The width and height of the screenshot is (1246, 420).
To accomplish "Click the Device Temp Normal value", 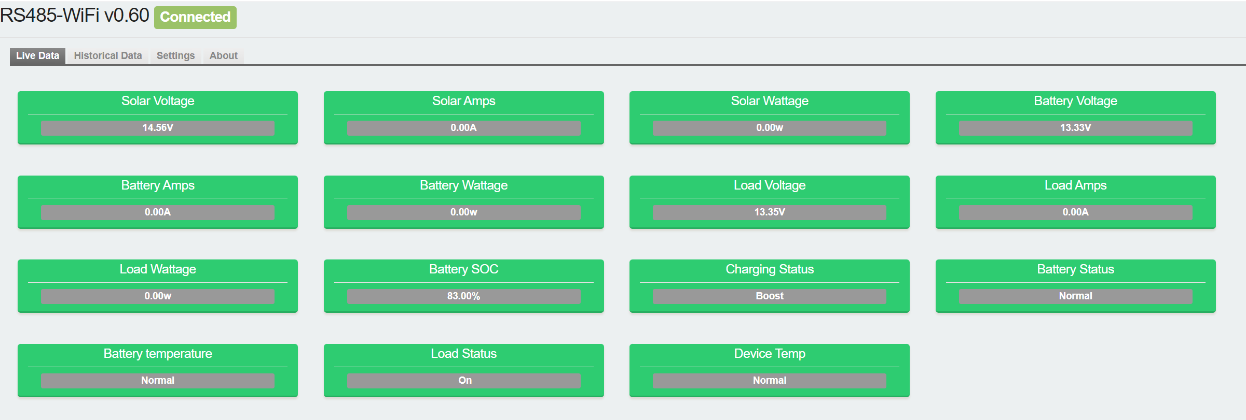I will tap(770, 381).
